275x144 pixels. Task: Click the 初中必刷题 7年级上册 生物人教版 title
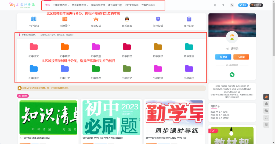coord(103,138)
